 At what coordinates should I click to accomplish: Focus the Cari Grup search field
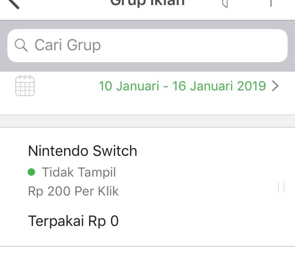point(152,45)
